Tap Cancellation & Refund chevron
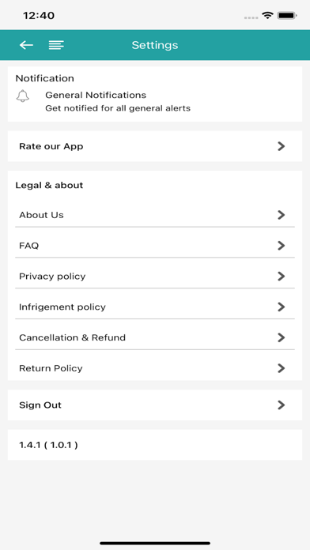This screenshot has width=310, height=550. [281, 337]
